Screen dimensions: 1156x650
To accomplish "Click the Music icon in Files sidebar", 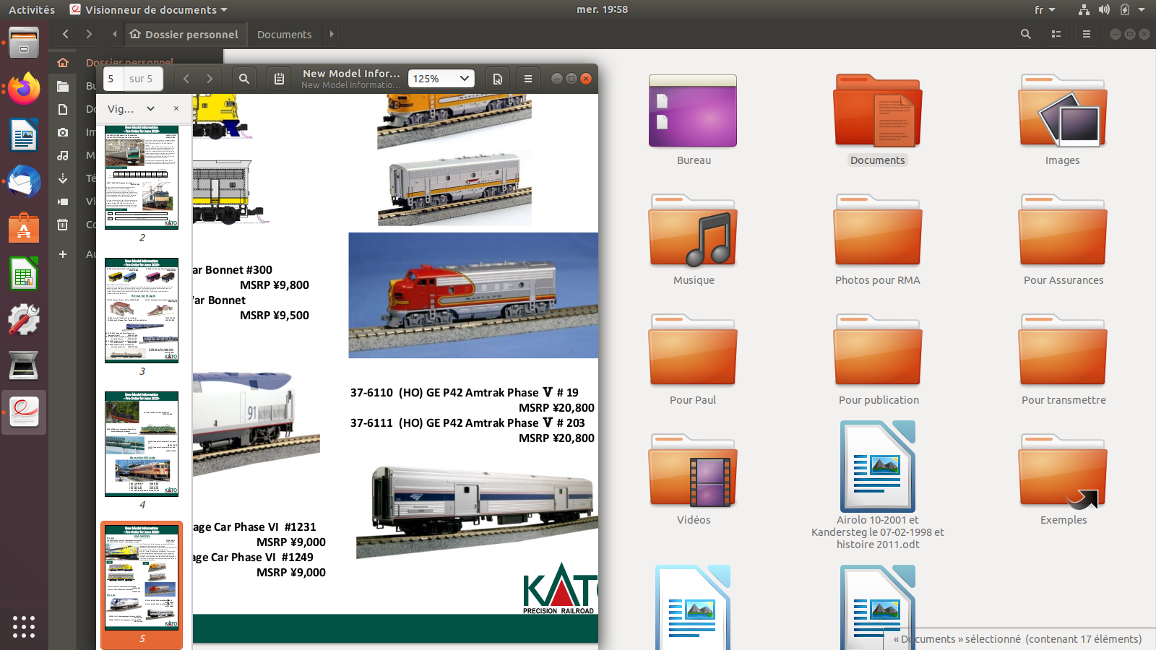I will (63, 155).
